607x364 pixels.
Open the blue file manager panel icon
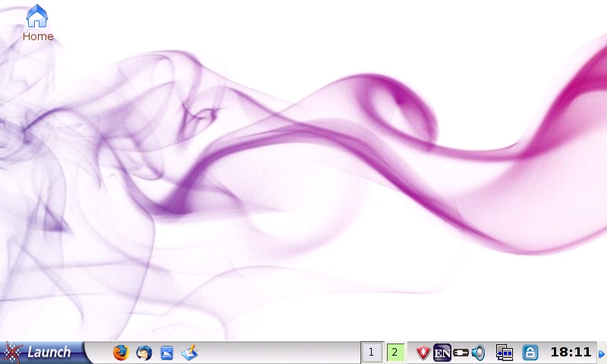coord(167,353)
